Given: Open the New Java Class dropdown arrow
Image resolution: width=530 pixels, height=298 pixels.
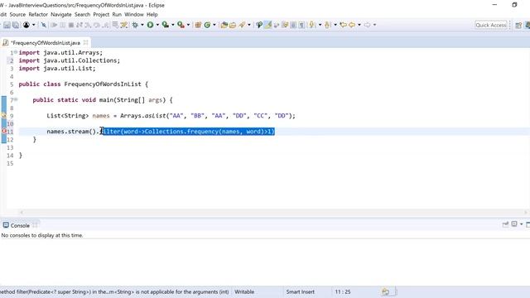Looking at the screenshot, I should tap(214, 25).
